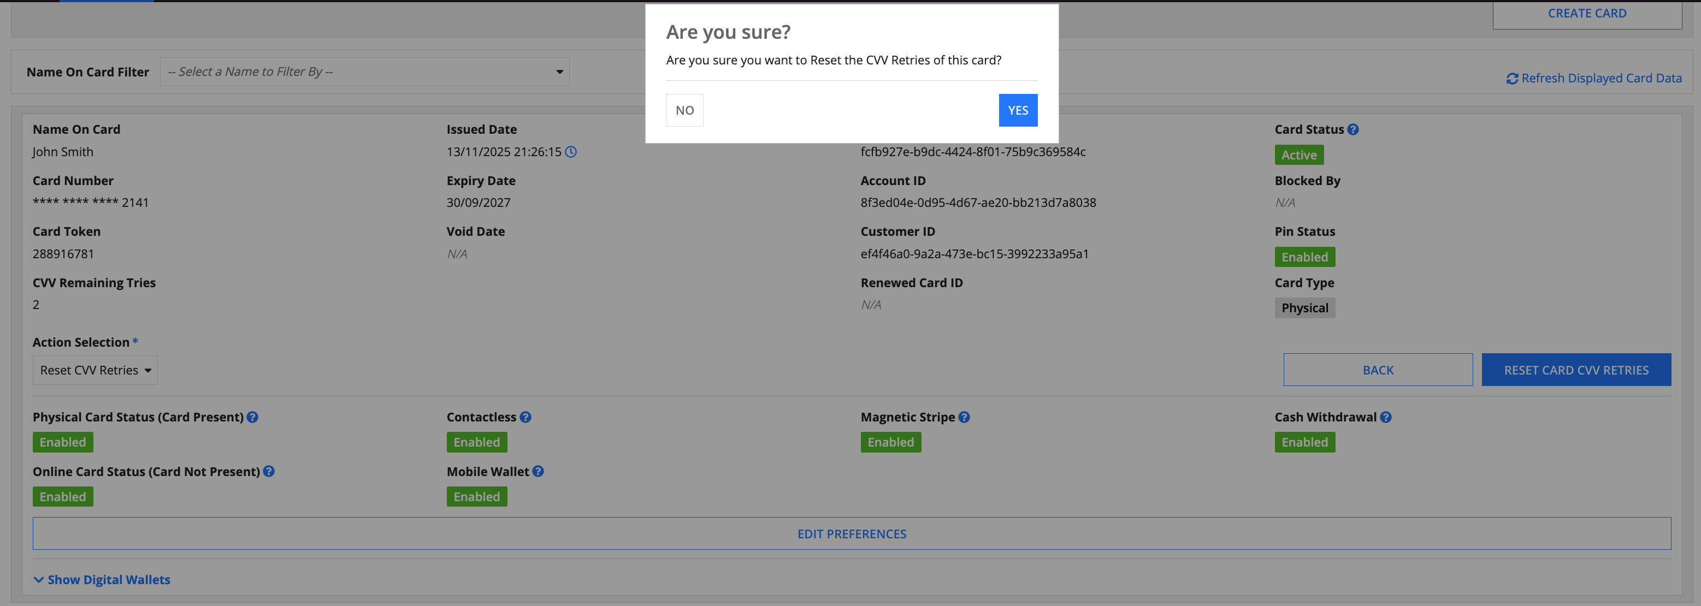1701x606 pixels.
Task: Confirm reset by clicking YES
Action: click(x=1018, y=110)
